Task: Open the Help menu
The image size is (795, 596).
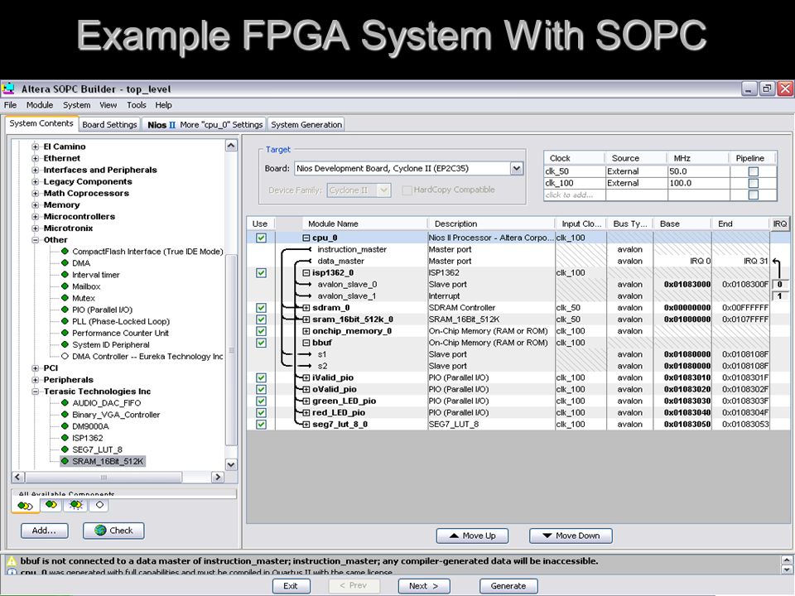Action: [163, 105]
